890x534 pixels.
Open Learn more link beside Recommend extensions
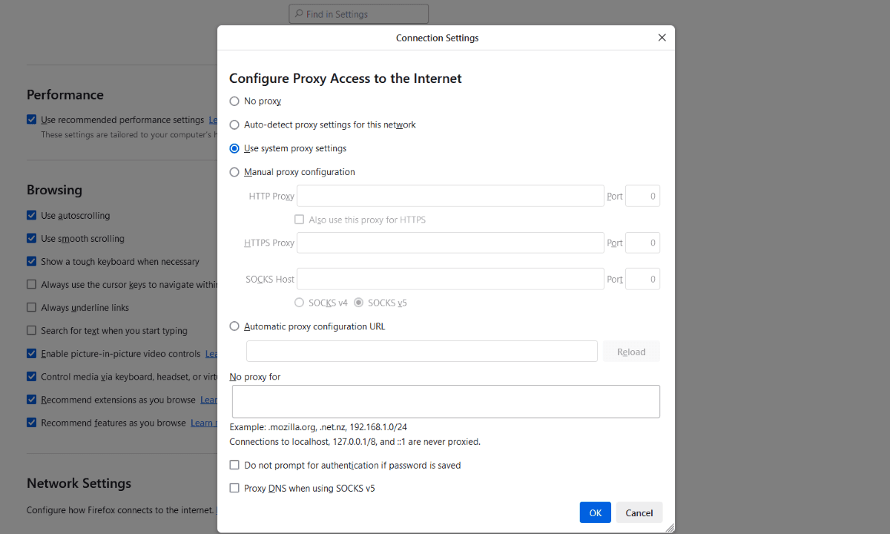208,400
